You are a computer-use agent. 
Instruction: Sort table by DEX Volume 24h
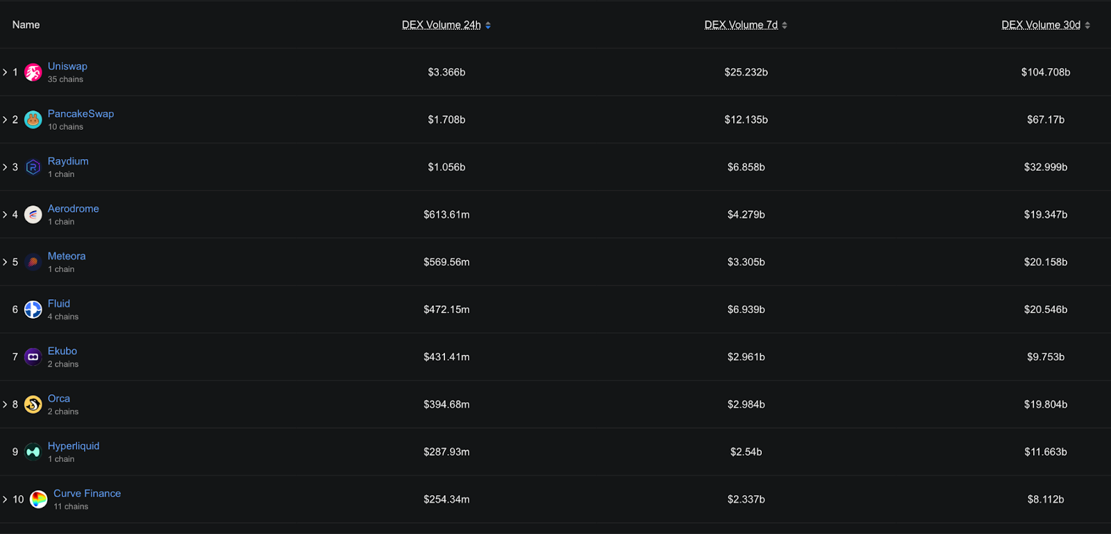coord(441,24)
